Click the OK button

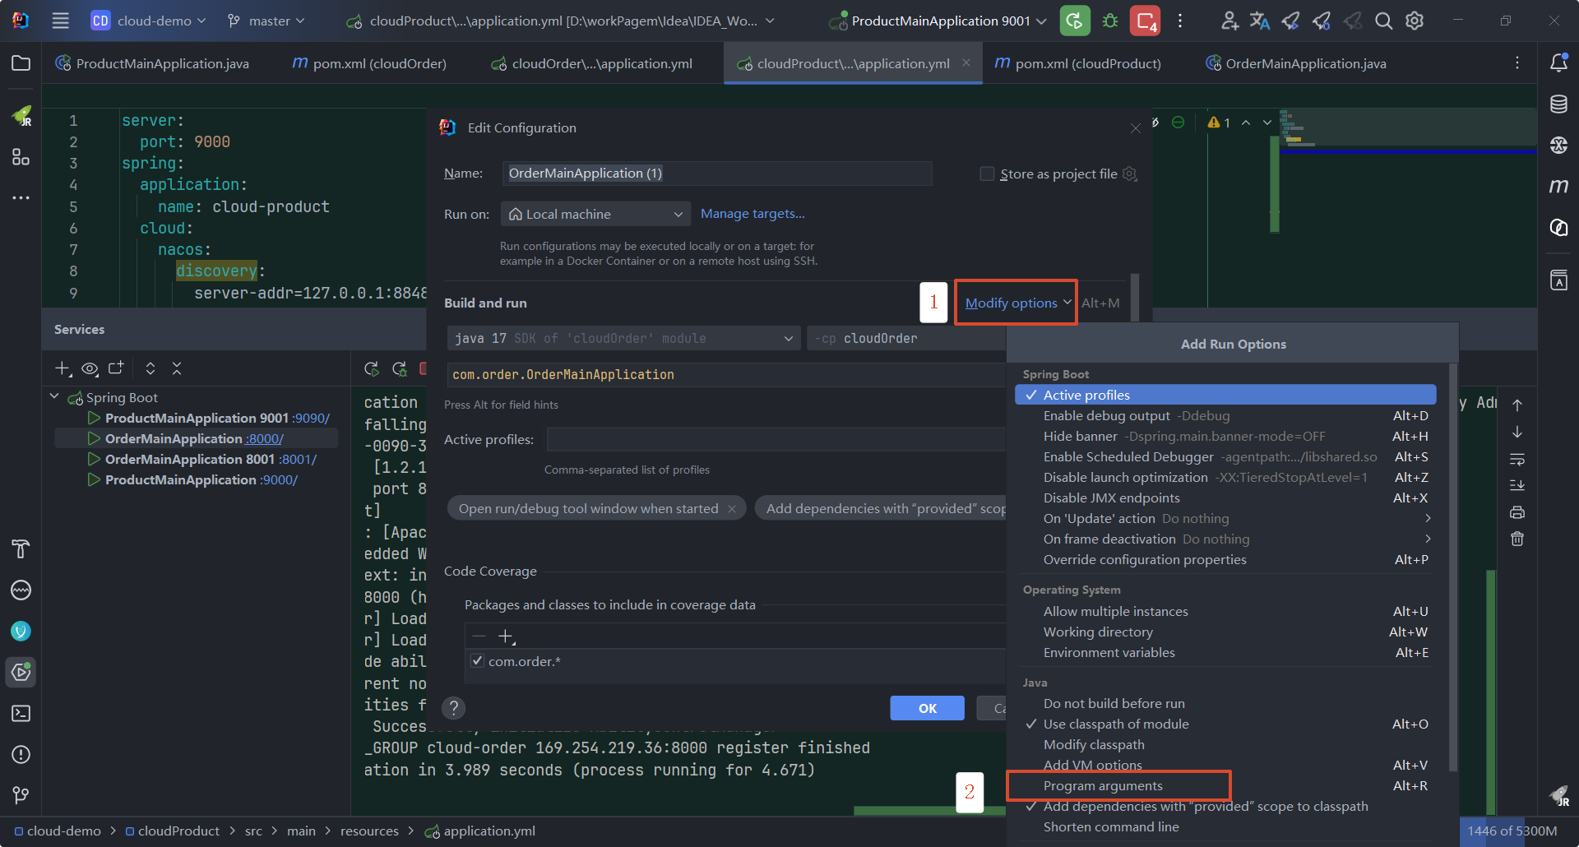tap(927, 708)
